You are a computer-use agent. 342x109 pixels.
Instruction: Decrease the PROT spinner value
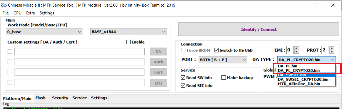332,52
